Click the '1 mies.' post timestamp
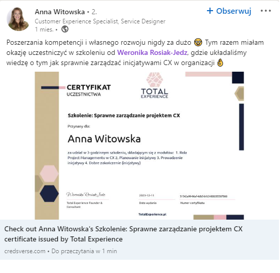Image resolution: width=280 pixels, height=273 pixels. pos(44,29)
